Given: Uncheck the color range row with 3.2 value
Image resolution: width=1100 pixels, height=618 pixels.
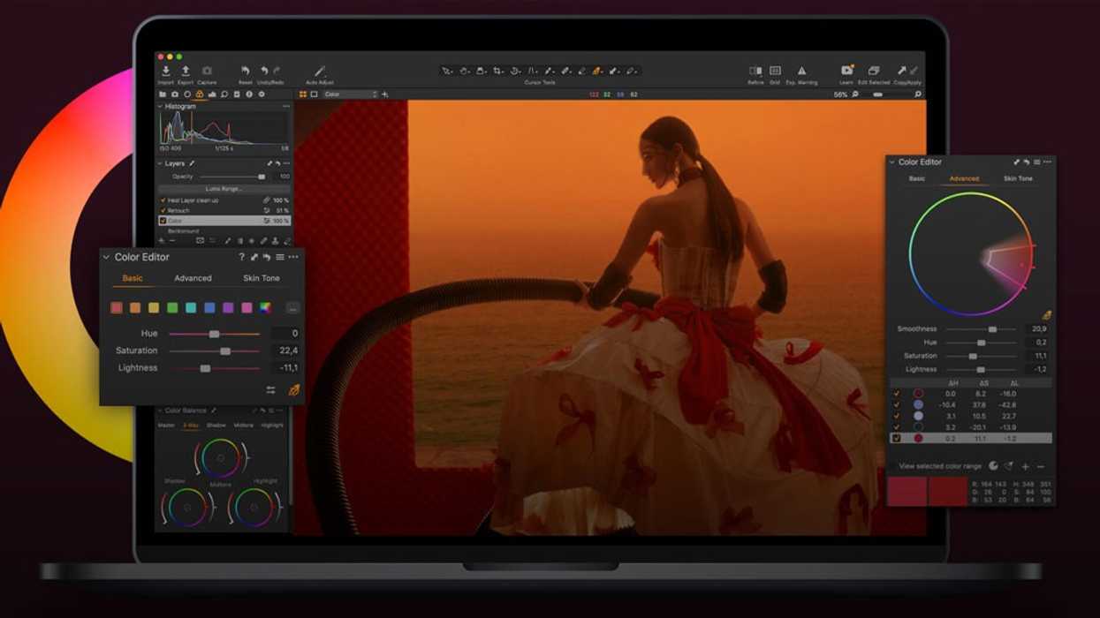Looking at the screenshot, I should tap(897, 427).
